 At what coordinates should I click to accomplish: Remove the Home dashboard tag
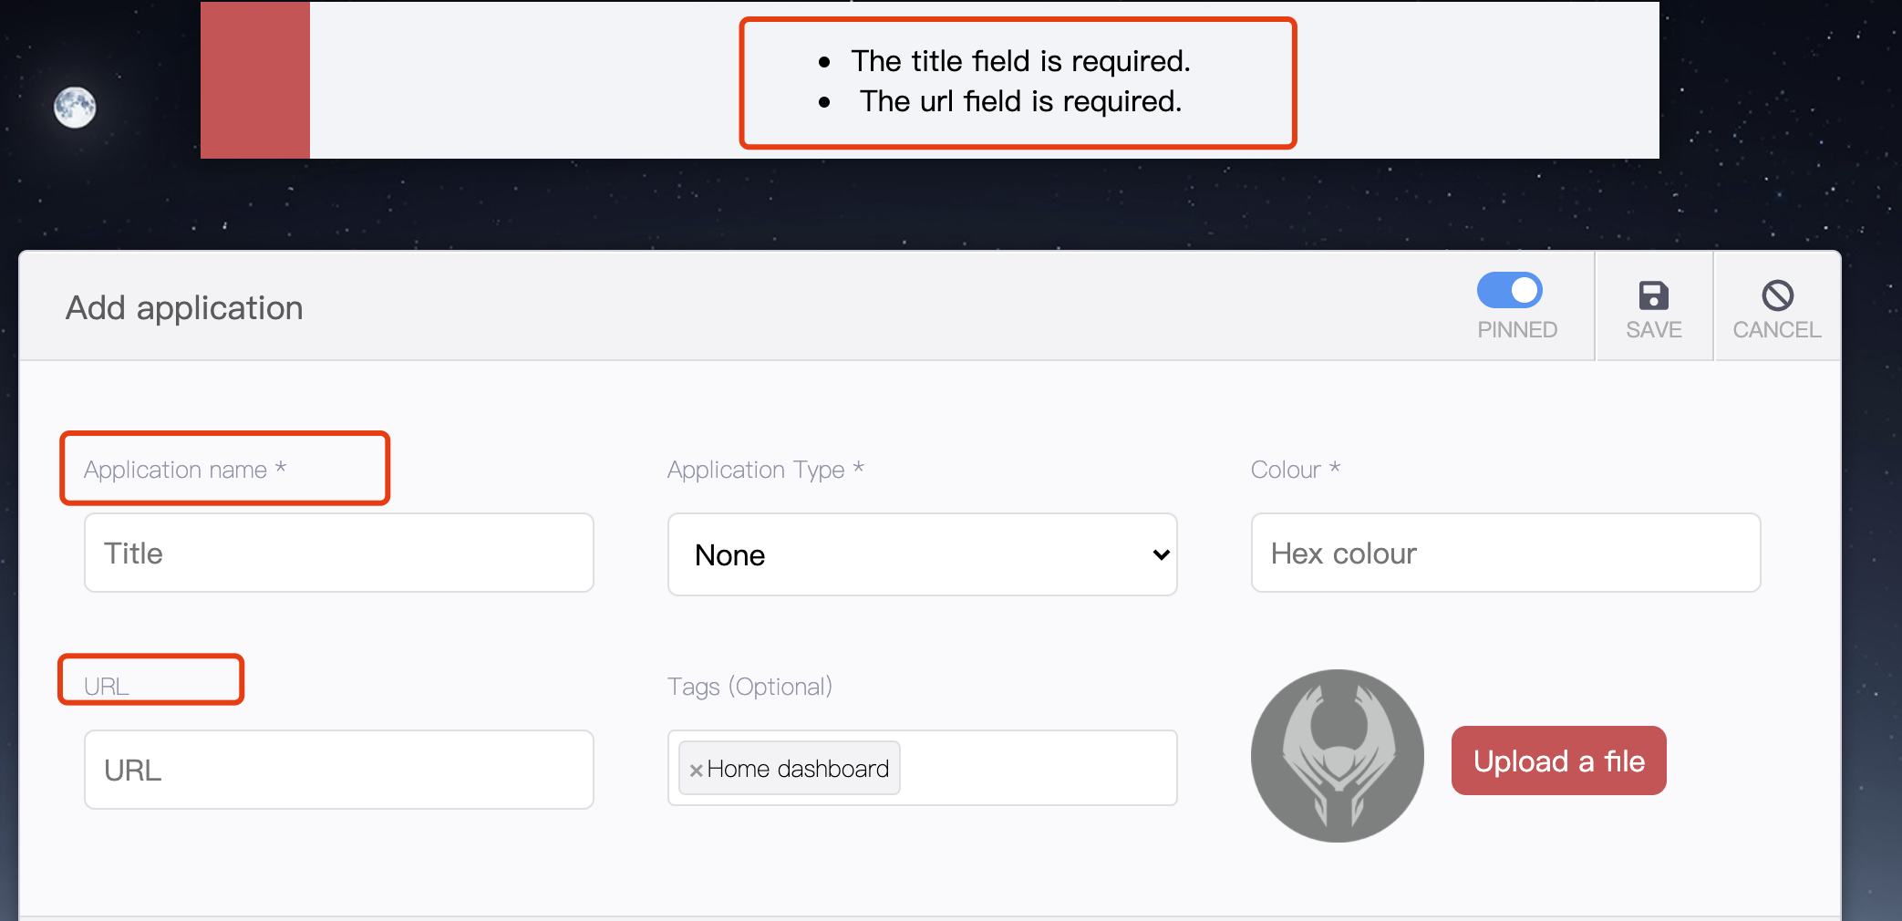(696, 771)
